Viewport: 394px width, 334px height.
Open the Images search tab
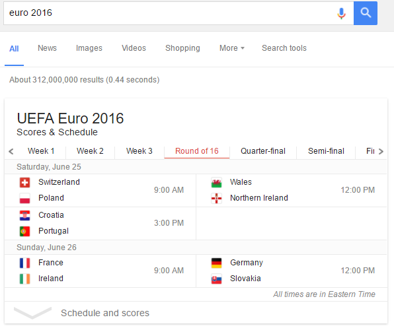[89, 48]
